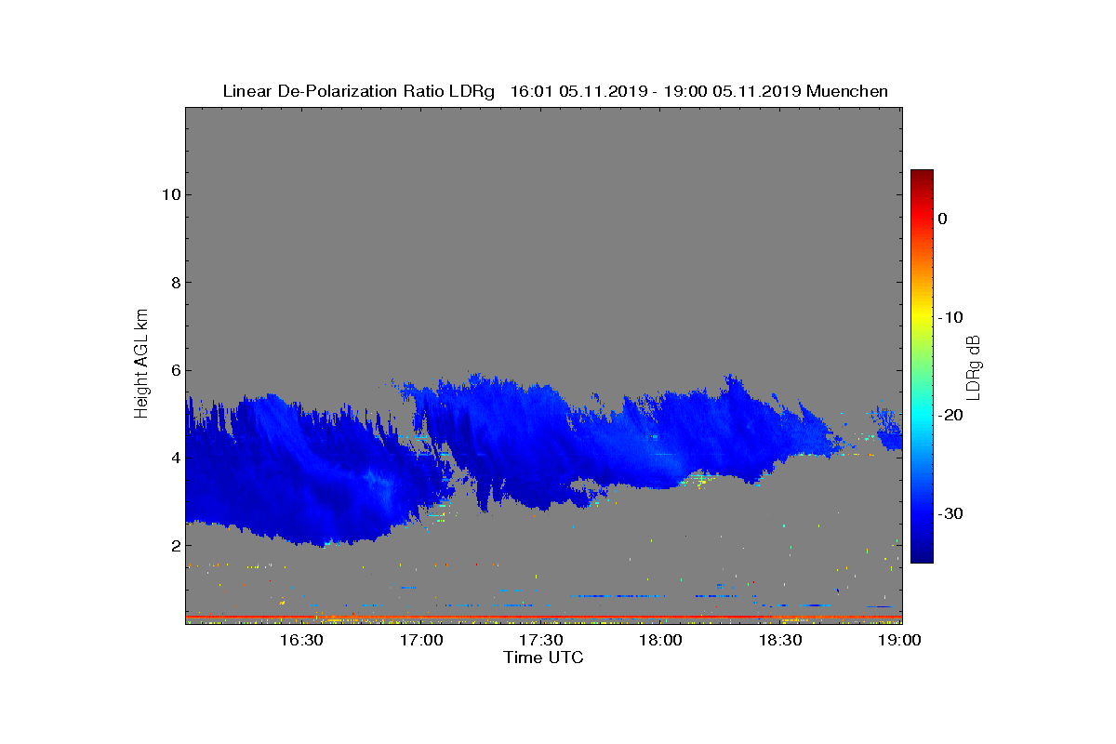The image size is (1116, 744).
Task: Click the plot title 'Linear De-Polarization Ratio LDRg'
Action: [359, 91]
